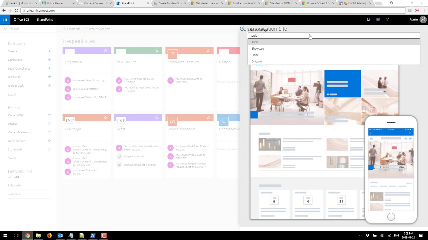The image size is (428, 240).
Task: Switch to Flat UI Palette browser tab
Action: (355, 3)
